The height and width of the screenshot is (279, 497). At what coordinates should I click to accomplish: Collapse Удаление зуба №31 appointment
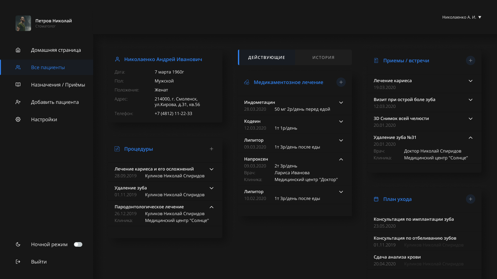471,138
